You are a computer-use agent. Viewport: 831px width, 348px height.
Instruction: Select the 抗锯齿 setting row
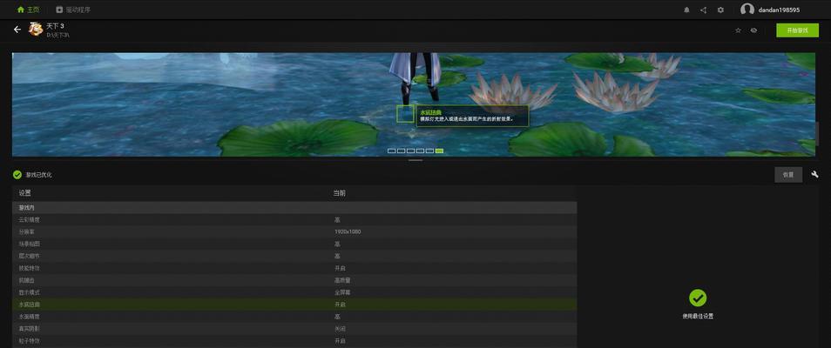(x=294, y=280)
